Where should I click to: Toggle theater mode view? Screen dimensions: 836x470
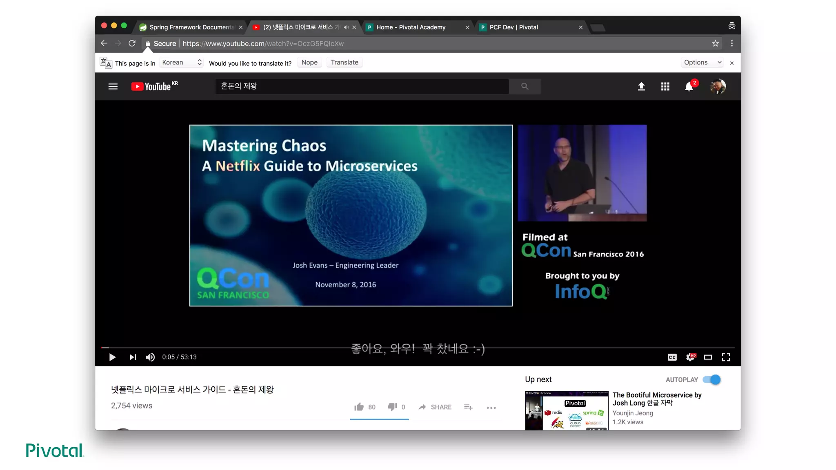click(708, 357)
